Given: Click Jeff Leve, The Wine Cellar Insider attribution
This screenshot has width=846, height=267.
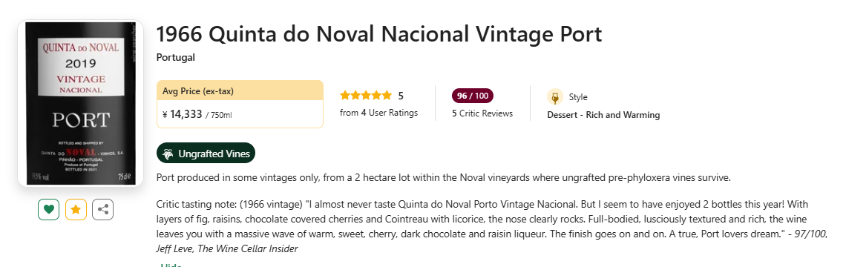Looking at the screenshot, I should pos(227,248).
